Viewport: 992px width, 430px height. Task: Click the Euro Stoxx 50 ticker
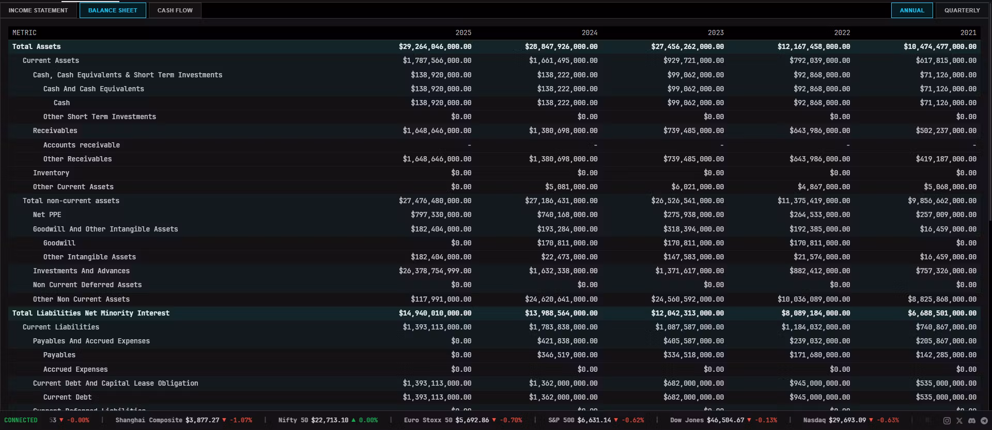tap(462, 420)
